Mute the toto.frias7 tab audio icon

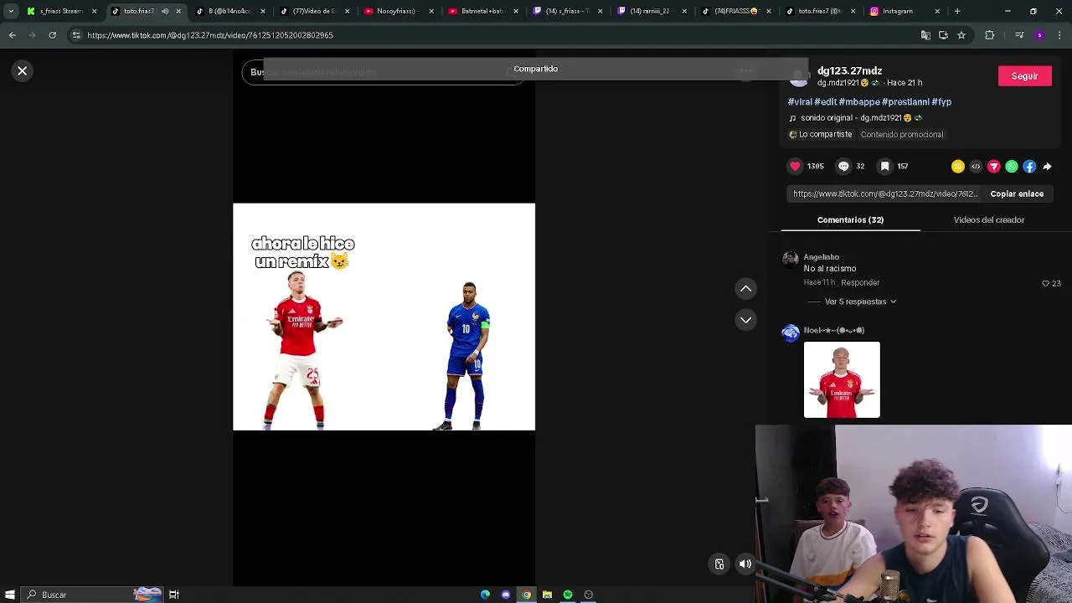click(x=165, y=11)
